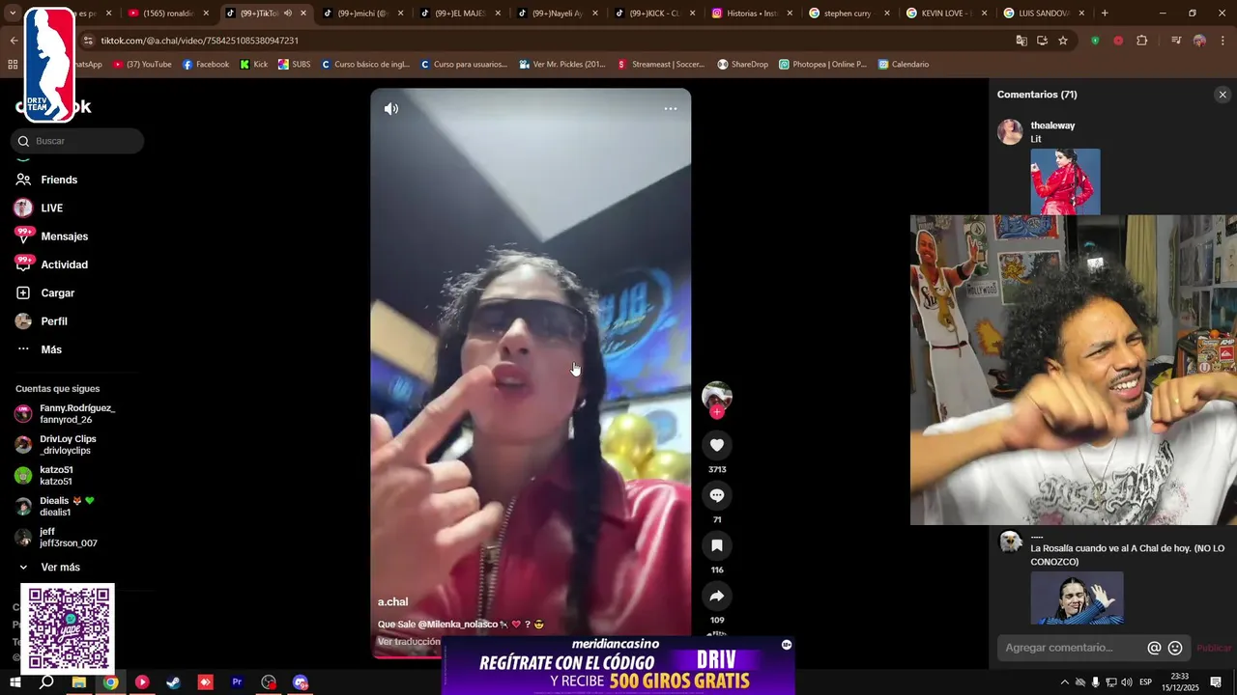Click Ver traducción under the caption

(409, 642)
